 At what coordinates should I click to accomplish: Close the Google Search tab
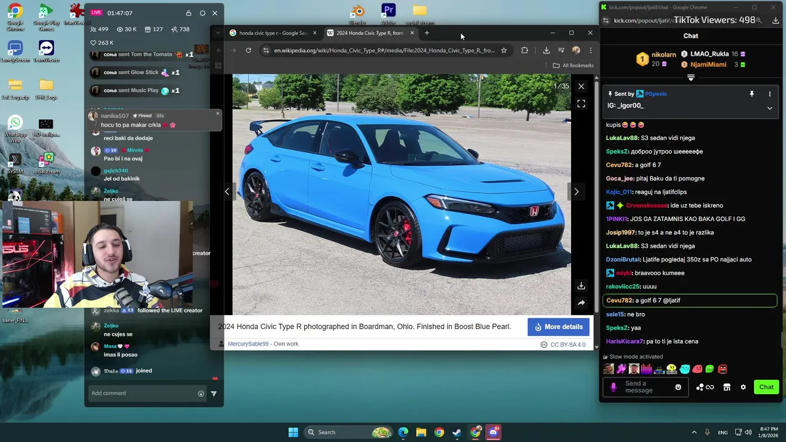click(x=314, y=33)
